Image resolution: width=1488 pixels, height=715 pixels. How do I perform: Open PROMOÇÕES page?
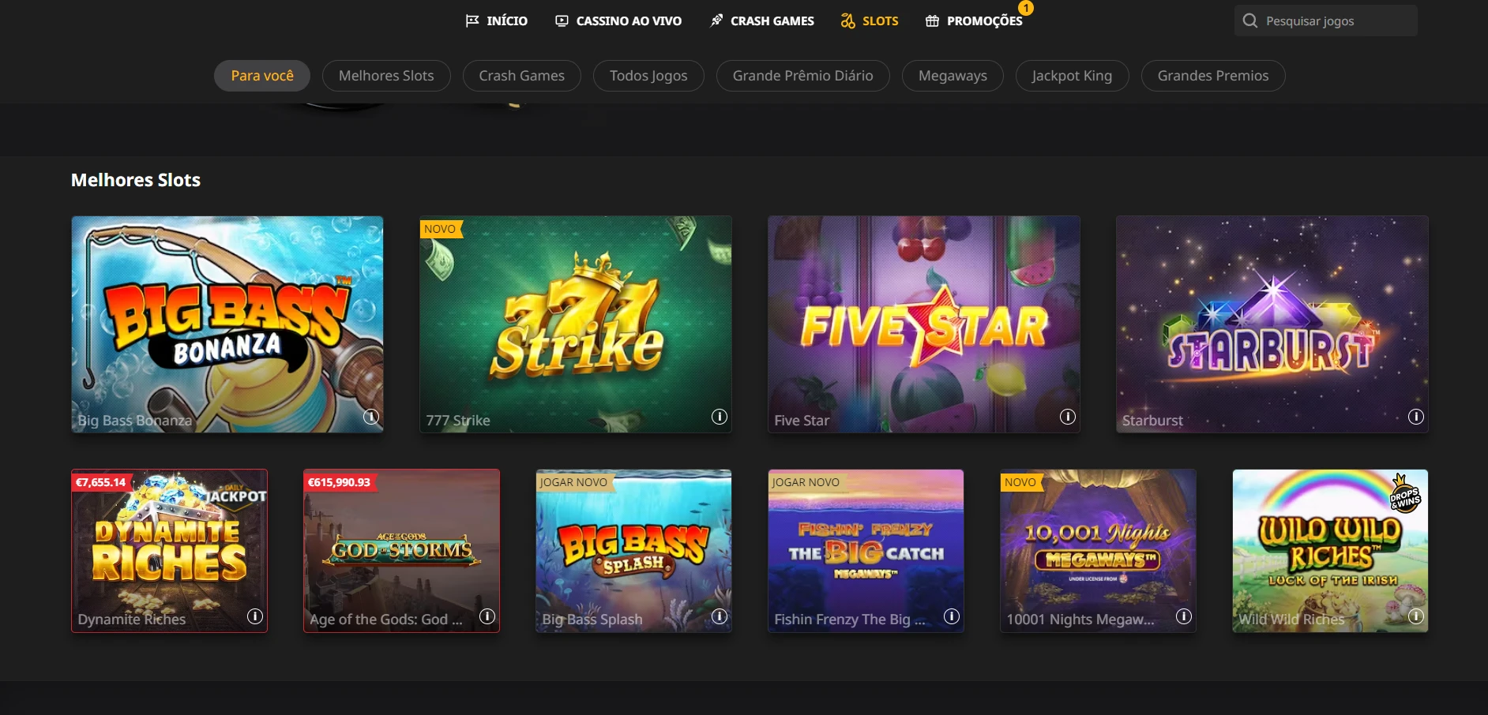[974, 21]
